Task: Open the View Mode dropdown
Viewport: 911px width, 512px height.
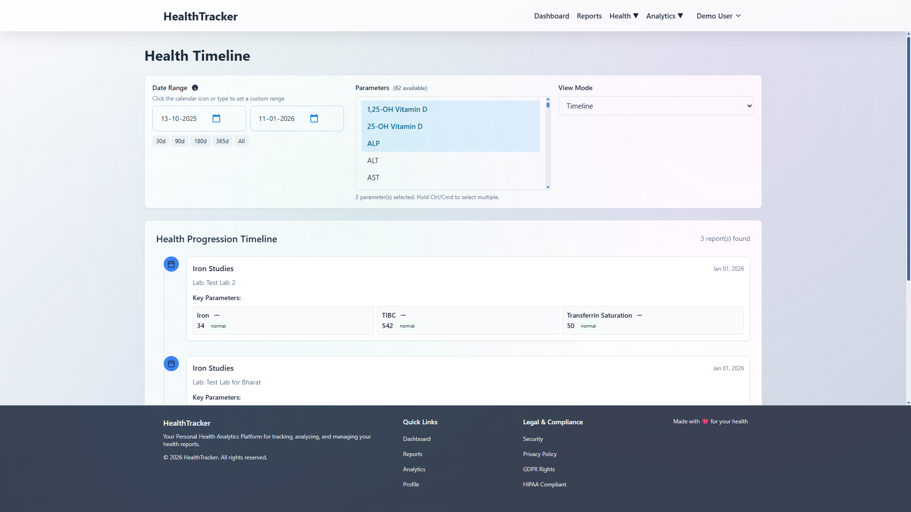Action: pos(656,106)
